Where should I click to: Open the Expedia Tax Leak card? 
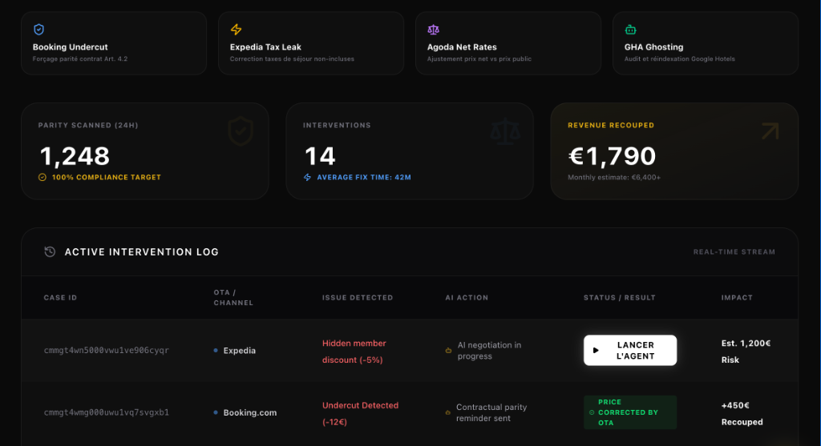coord(311,43)
